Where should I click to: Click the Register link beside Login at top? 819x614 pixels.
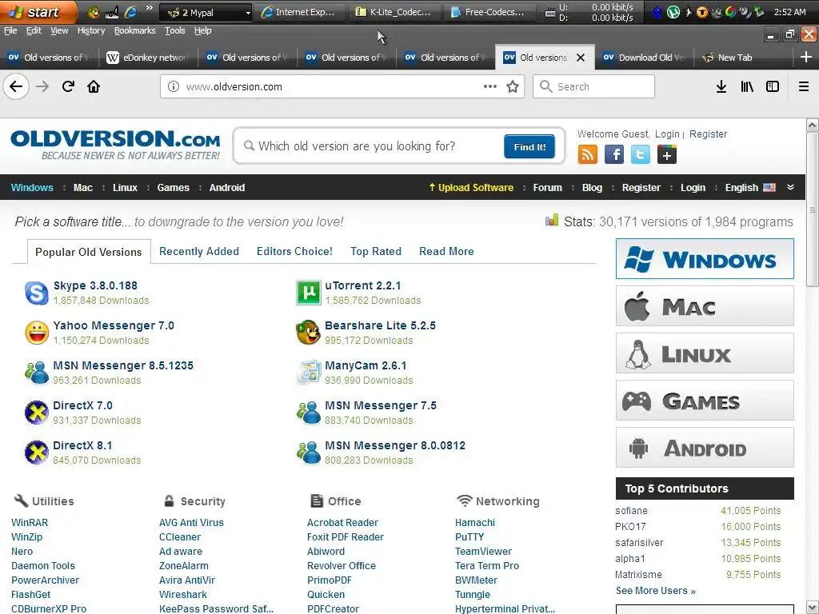pyautogui.click(x=709, y=134)
